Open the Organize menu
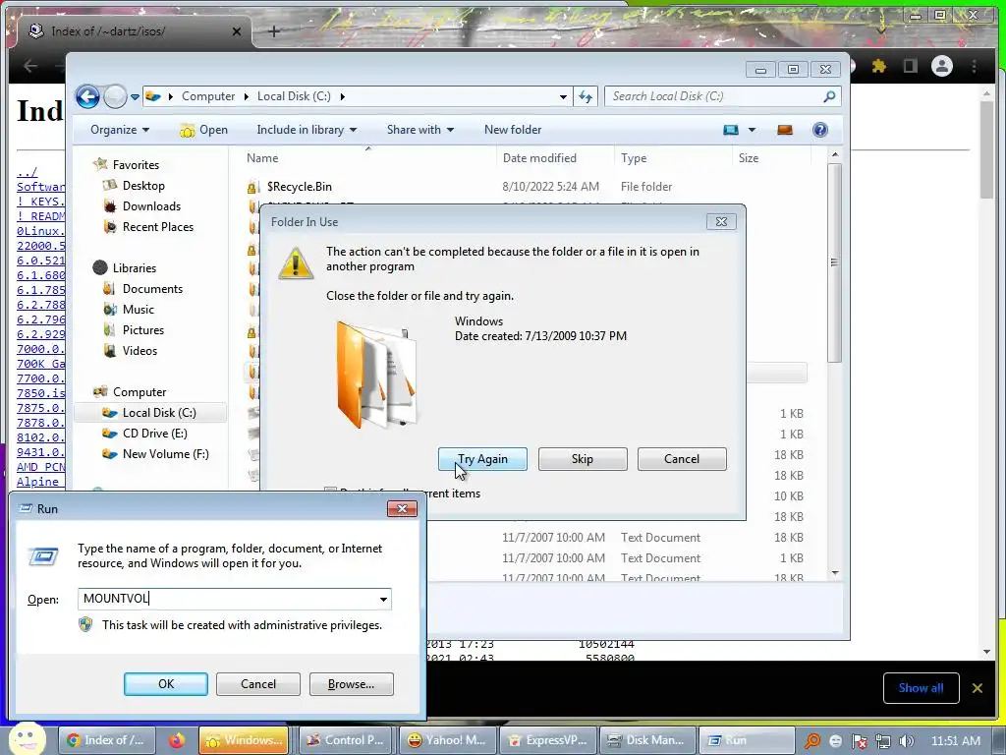The image size is (1006, 755). click(x=120, y=130)
